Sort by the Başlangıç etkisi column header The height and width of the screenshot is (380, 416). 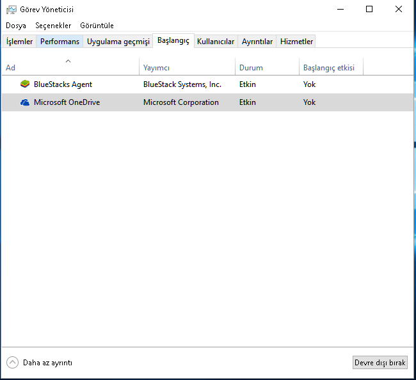(331, 67)
